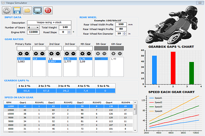
Task: Click speed table scrollbar down arrow
Action: click(135, 130)
